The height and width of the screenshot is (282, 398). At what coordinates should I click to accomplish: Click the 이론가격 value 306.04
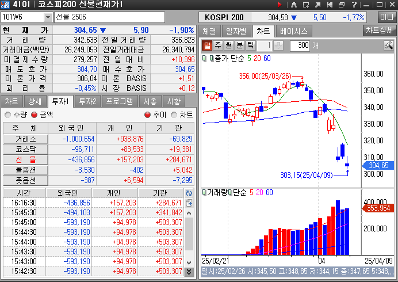coord(87,79)
